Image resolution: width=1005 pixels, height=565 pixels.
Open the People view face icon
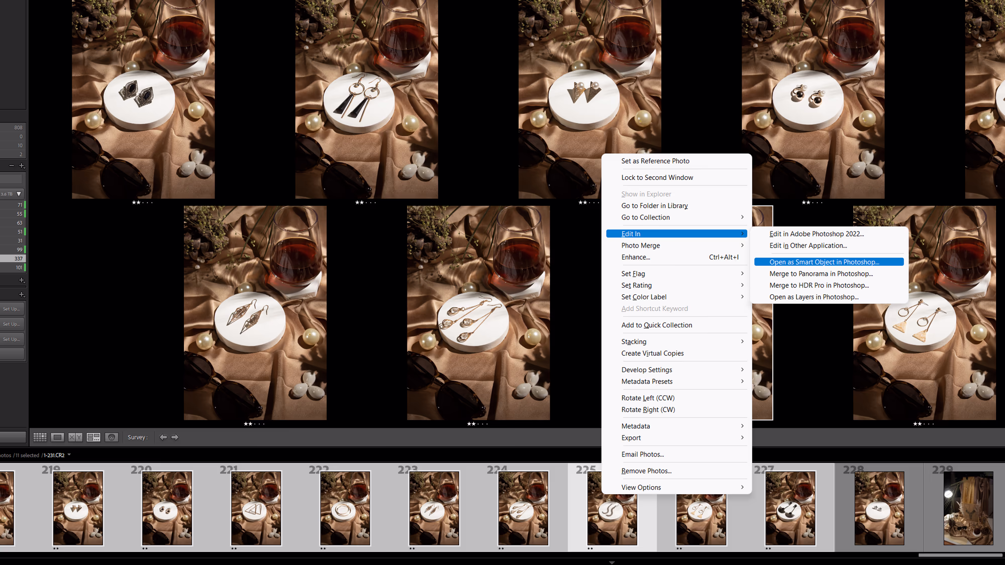coord(112,437)
